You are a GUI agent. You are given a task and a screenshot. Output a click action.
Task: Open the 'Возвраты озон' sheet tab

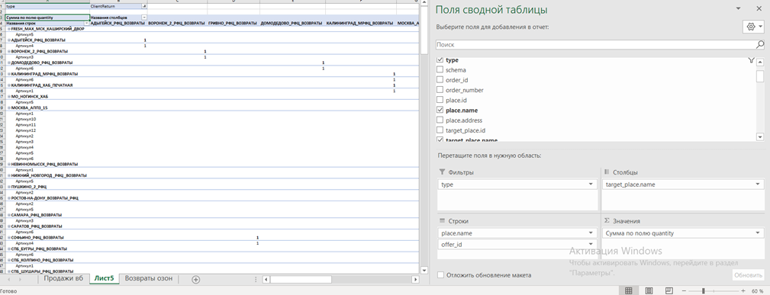click(x=148, y=279)
